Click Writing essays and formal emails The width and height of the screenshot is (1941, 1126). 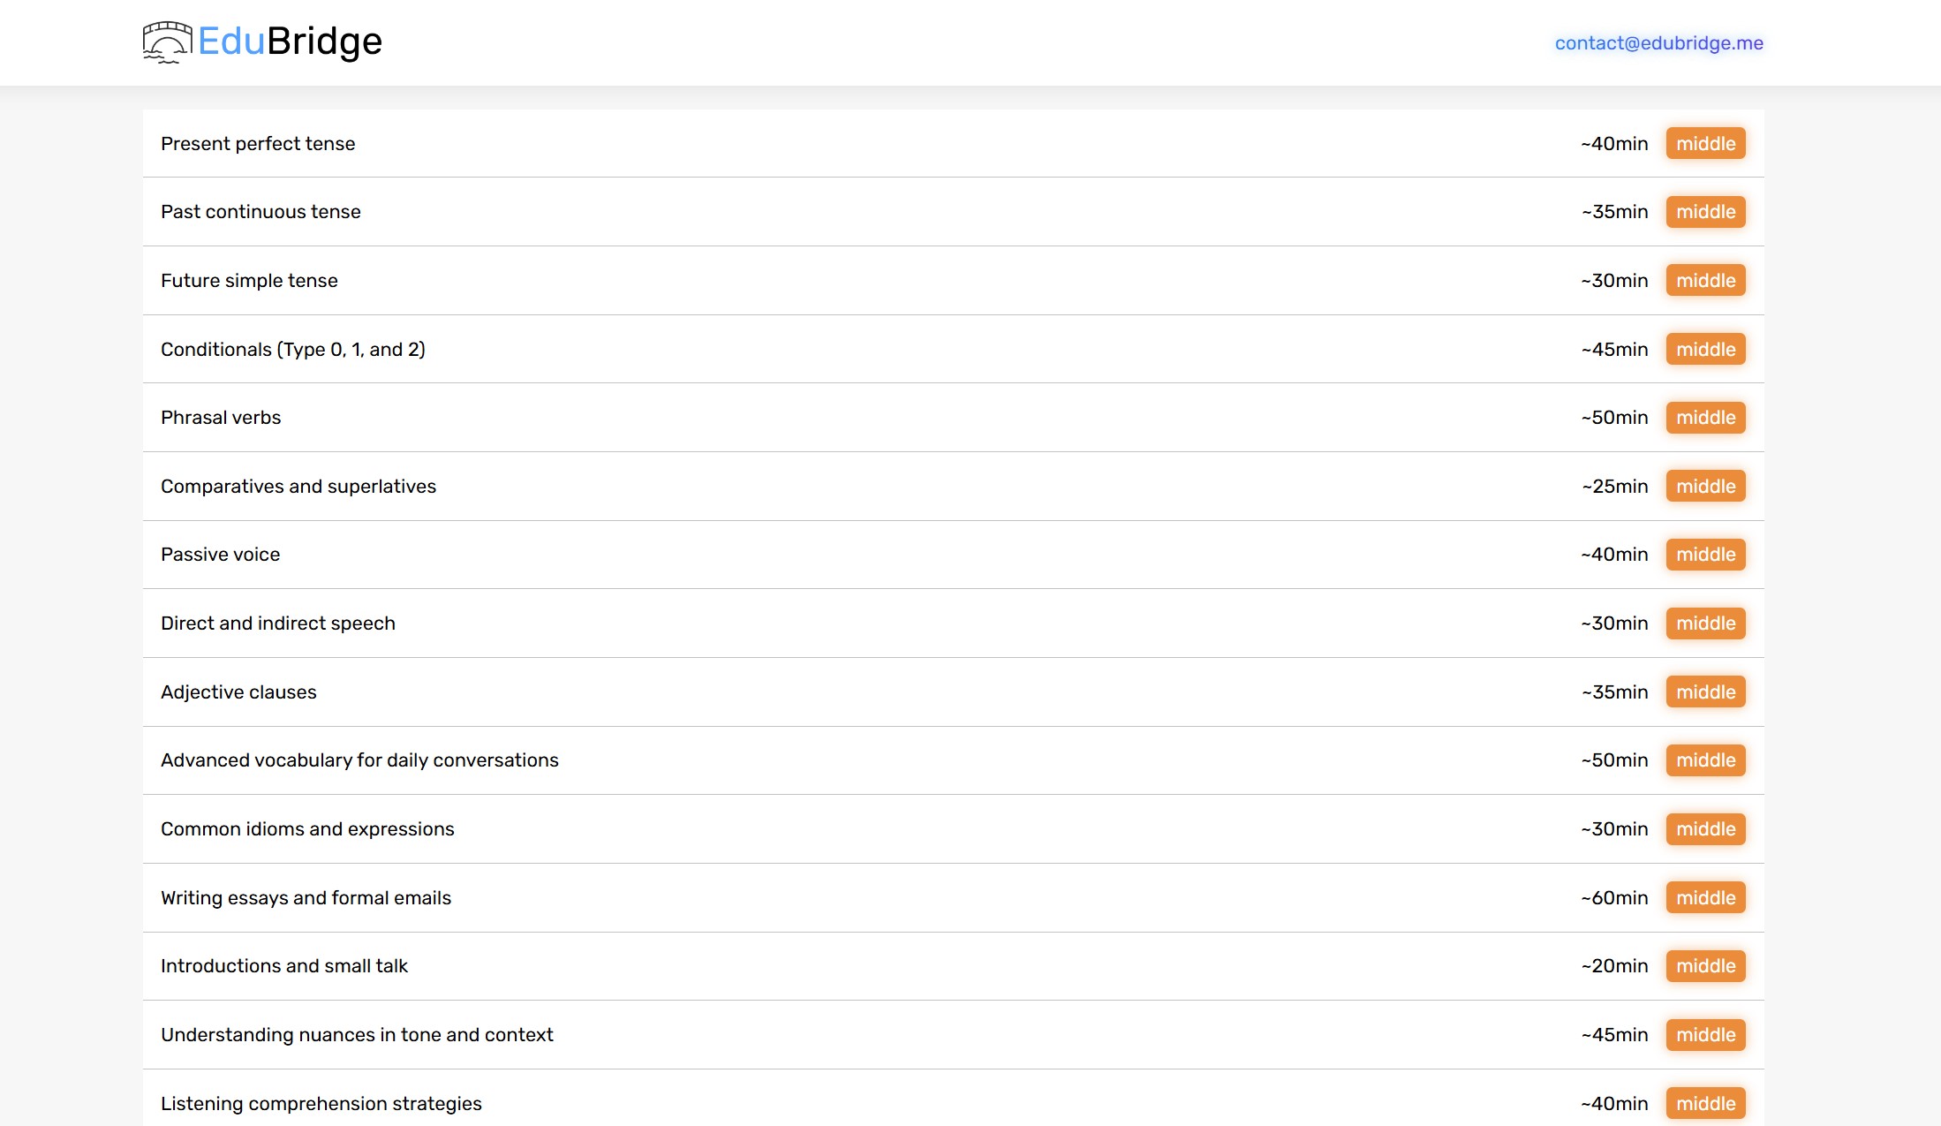click(306, 898)
